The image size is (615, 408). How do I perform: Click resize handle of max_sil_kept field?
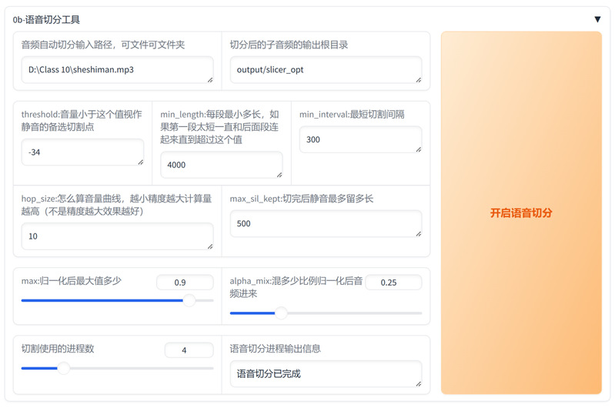pos(418,232)
